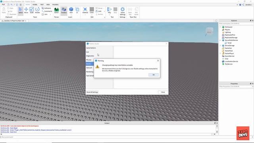Click the Anchor button in Edit
The image size is (254, 143).
[x=99, y=14]
